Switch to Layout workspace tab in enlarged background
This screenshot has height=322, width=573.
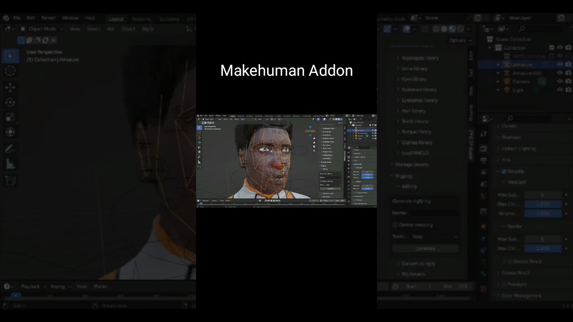click(116, 19)
